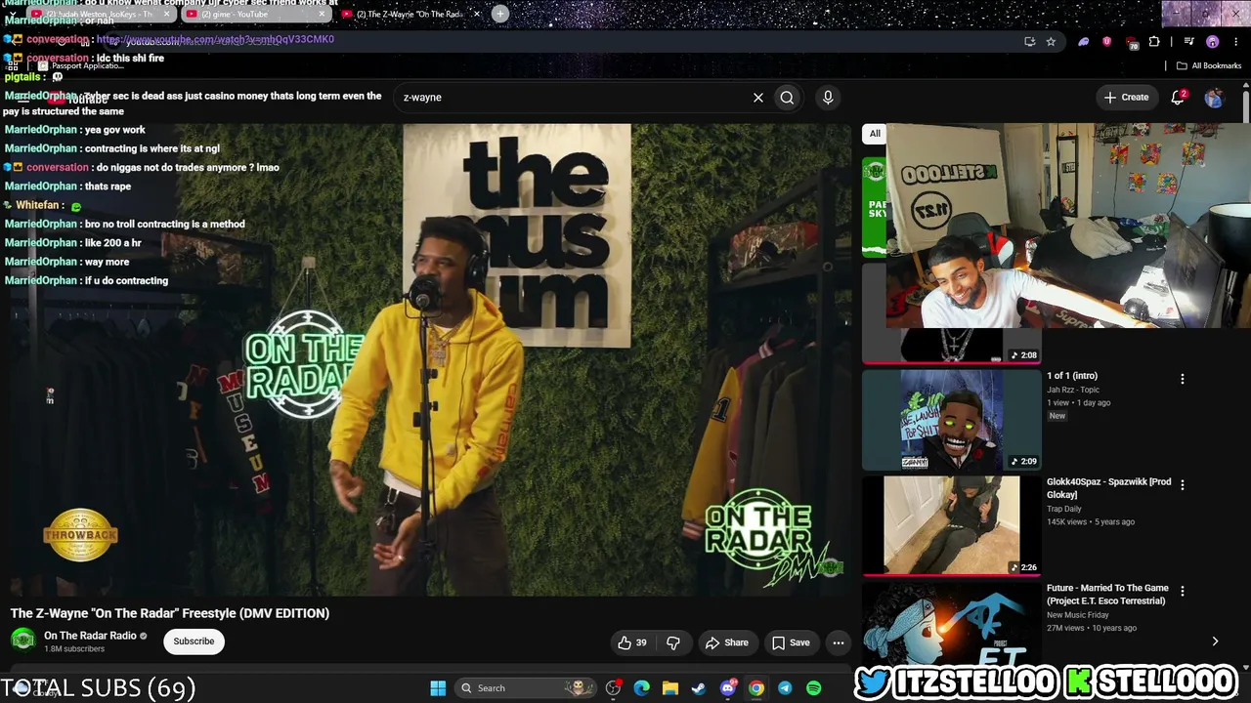The height and width of the screenshot is (703, 1251).
Task: Open Discord from taskbar
Action: point(727,688)
